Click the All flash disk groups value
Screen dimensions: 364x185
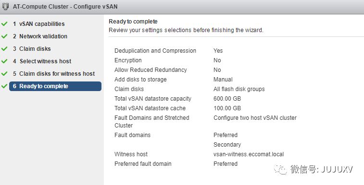point(239,89)
